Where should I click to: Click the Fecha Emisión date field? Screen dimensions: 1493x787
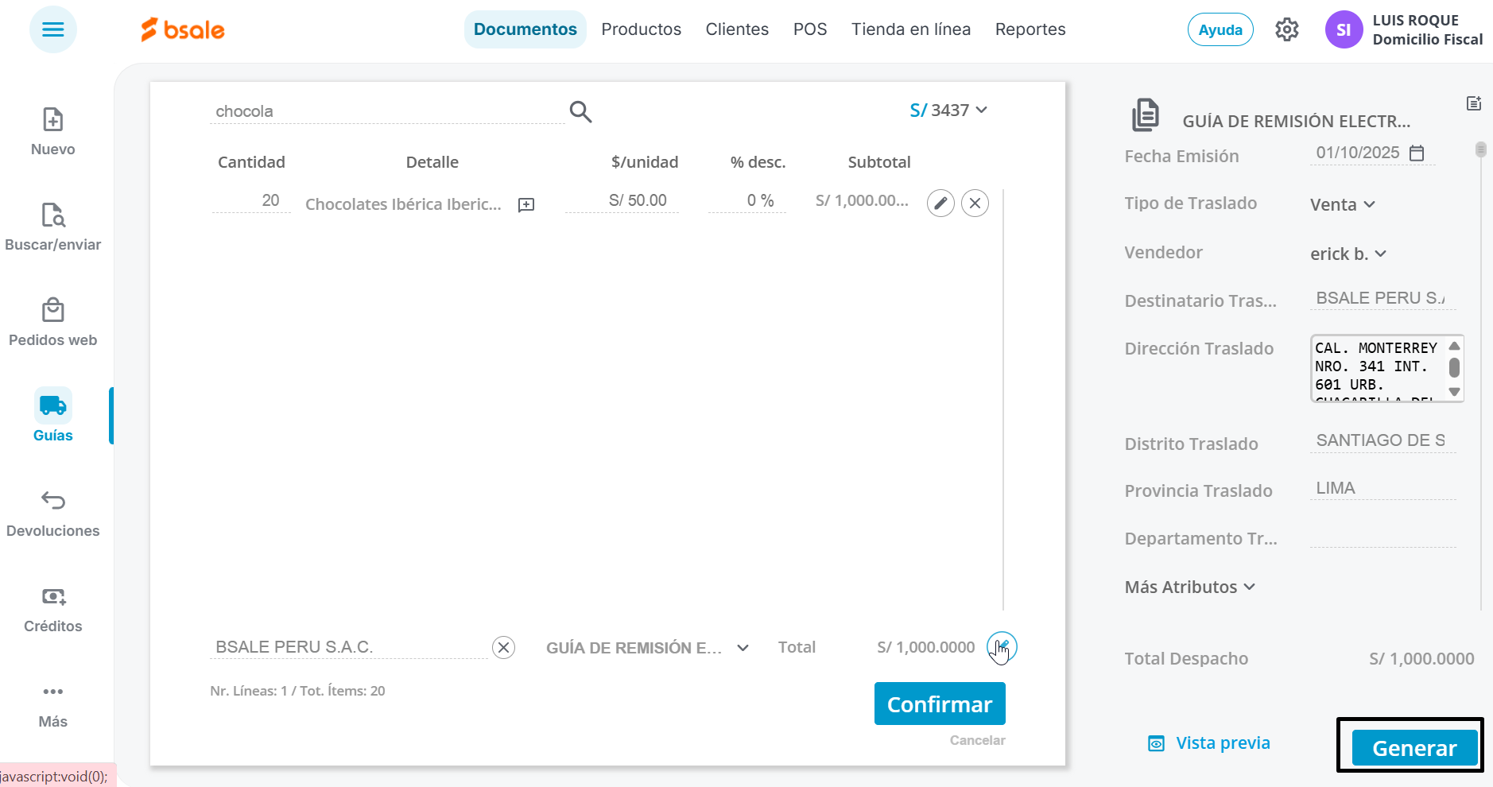(1358, 153)
